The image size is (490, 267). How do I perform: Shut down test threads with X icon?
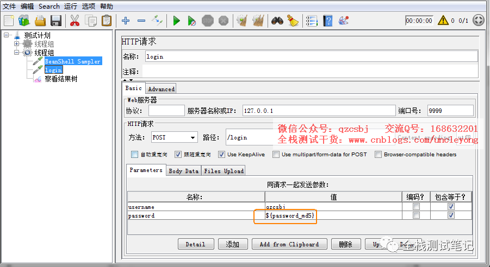click(x=224, y=21)
